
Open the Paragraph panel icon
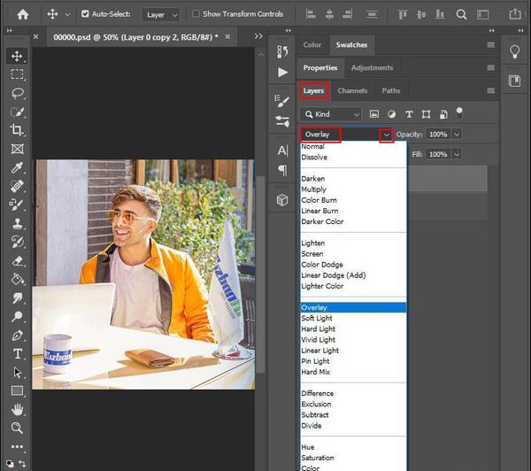282,170
